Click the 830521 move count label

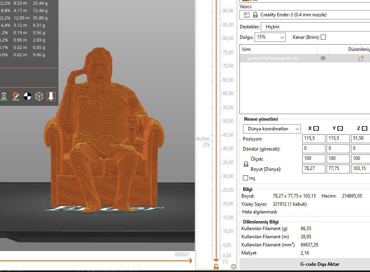pos(182,254)
